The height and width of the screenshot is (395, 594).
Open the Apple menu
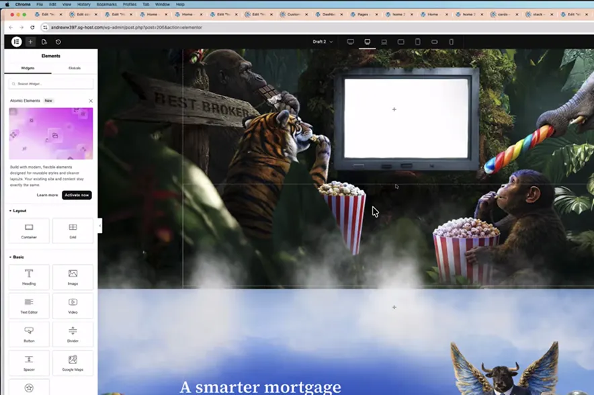click(x=7, y=4)
